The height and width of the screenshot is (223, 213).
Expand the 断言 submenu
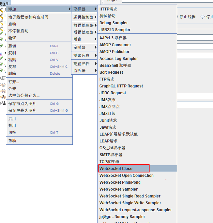pos(78,39)
